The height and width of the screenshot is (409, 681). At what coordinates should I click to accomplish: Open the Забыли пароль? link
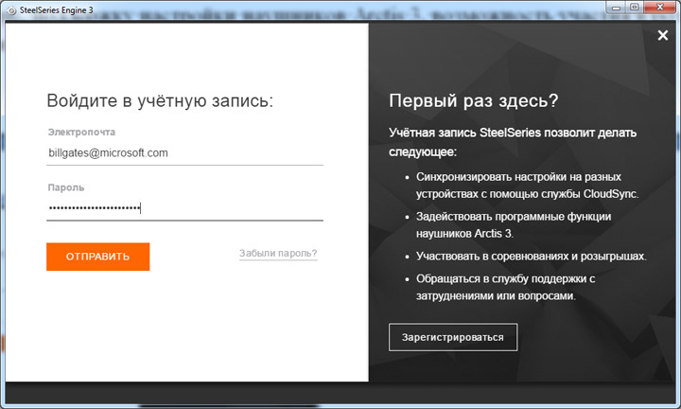[278, 254]
